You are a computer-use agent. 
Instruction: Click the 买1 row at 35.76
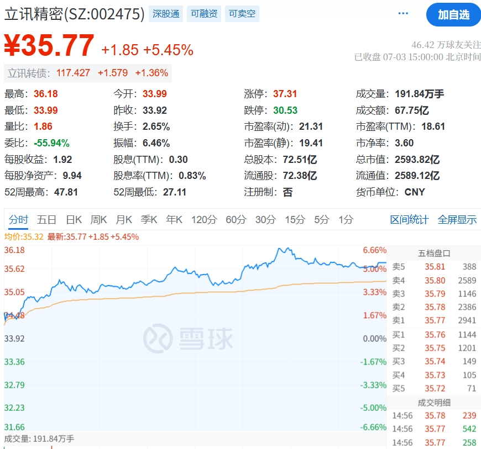coord(434,335)
